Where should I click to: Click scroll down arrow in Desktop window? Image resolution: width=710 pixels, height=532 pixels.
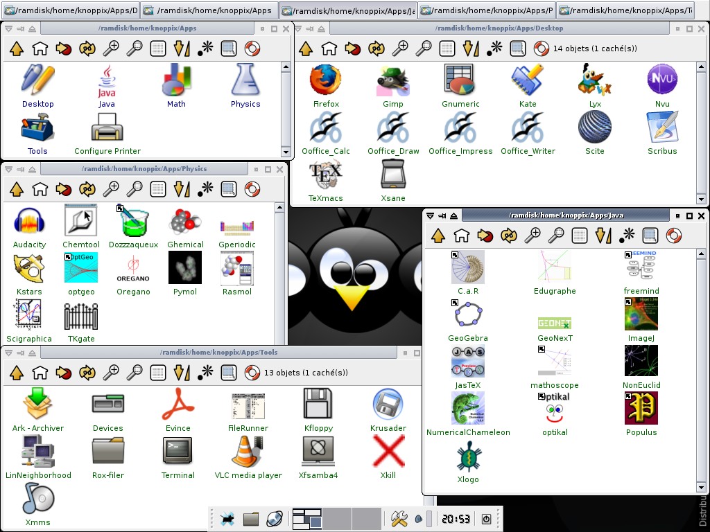[x=700, y=199]
